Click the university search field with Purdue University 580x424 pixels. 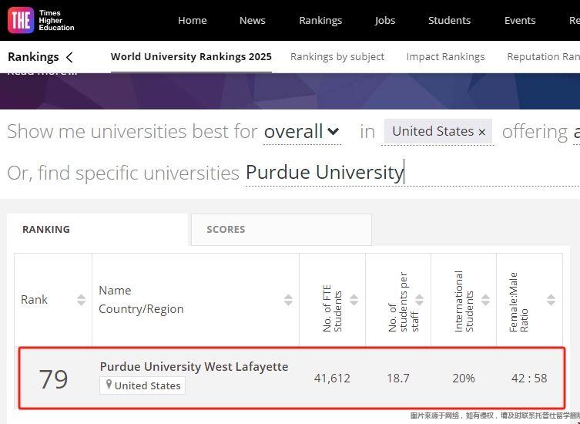coord(412,173)
